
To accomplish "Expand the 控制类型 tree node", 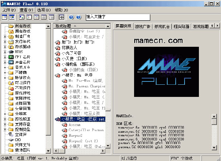I will [x=5, y=129].
